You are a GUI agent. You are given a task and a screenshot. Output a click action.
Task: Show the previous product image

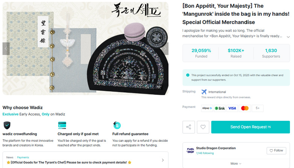pos(6,48)
